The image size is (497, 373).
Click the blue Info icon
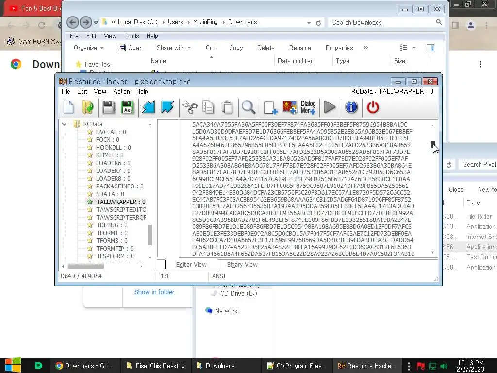(351, 107)
